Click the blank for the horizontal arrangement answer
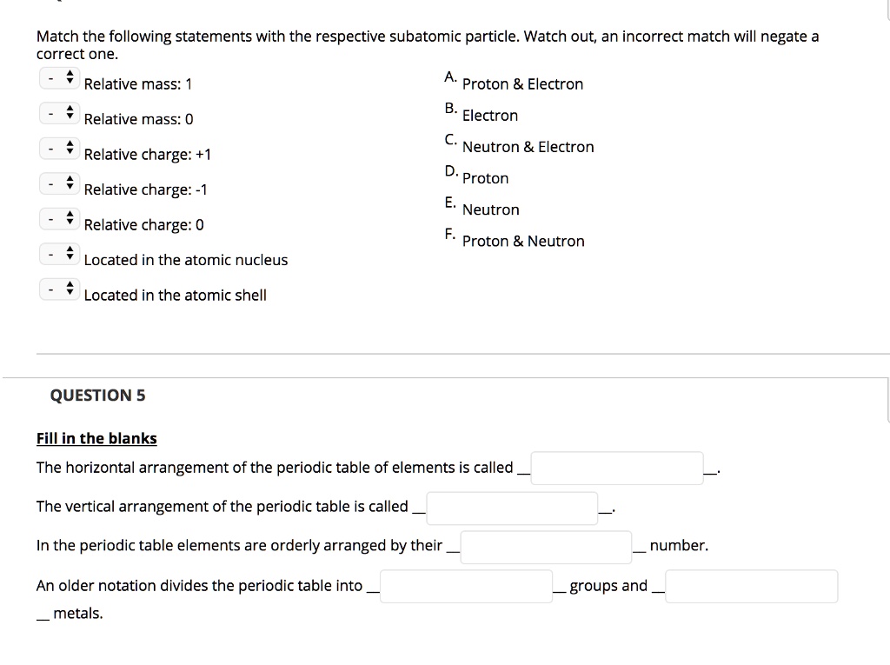Screen dimensions: 890x665 click(617, 467)
